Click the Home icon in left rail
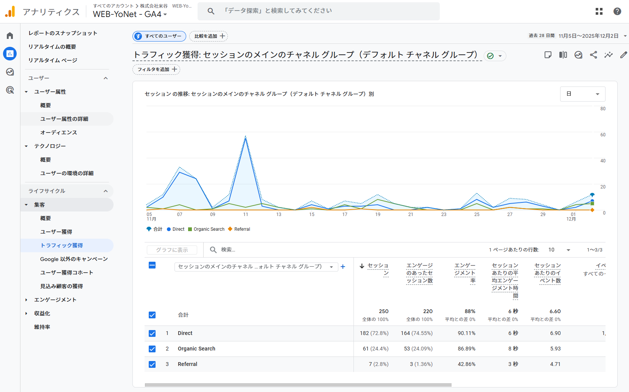This screenshot has height=392, width=629. click(10, 35)
